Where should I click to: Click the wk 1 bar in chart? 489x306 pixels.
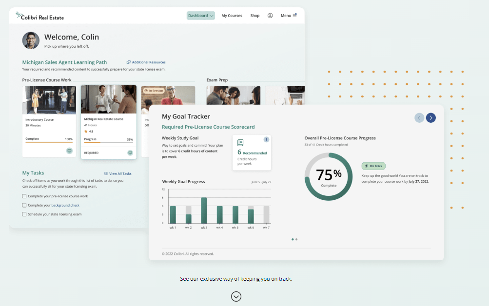click(x=173, y=215)
